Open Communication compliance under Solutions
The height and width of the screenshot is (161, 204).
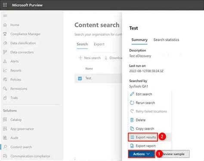pyautogui.click(x=30, y=156)
